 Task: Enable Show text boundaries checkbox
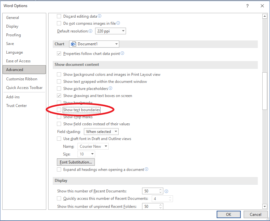point(59,110)
